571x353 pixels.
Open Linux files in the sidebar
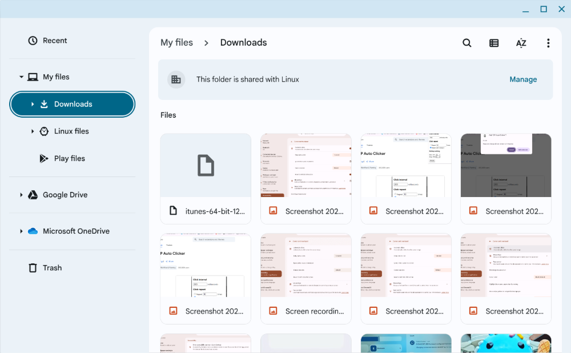point(72,131)
